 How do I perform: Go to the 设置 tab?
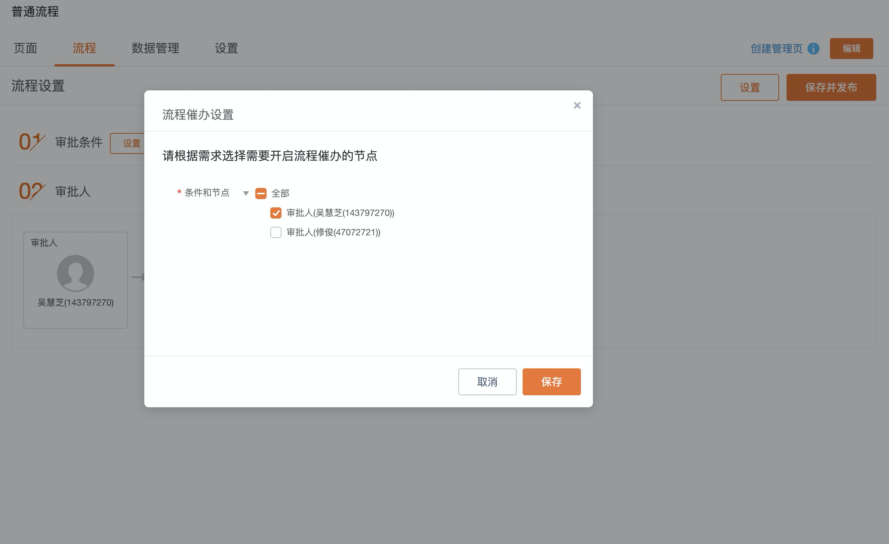226,48
